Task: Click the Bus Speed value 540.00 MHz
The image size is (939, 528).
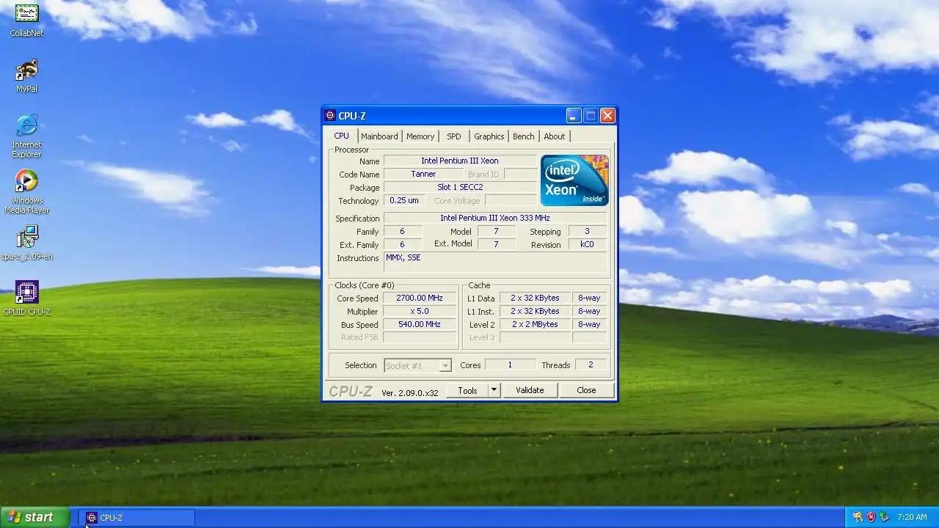Action: (x=420, y=324)
